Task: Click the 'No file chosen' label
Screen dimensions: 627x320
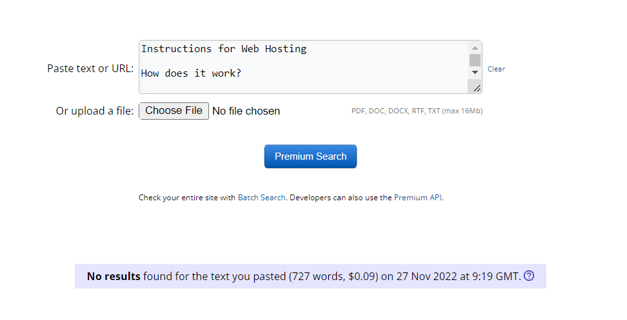Action: pos(246,111)
